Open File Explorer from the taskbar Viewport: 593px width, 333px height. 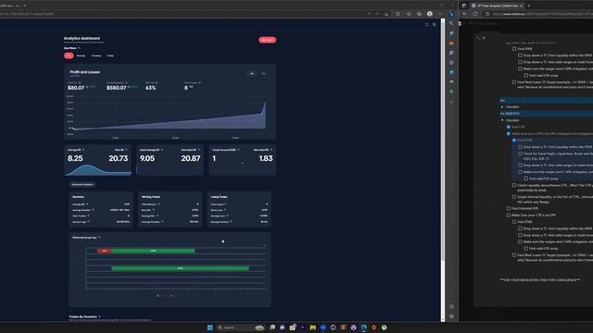click(x=313, y=327)
